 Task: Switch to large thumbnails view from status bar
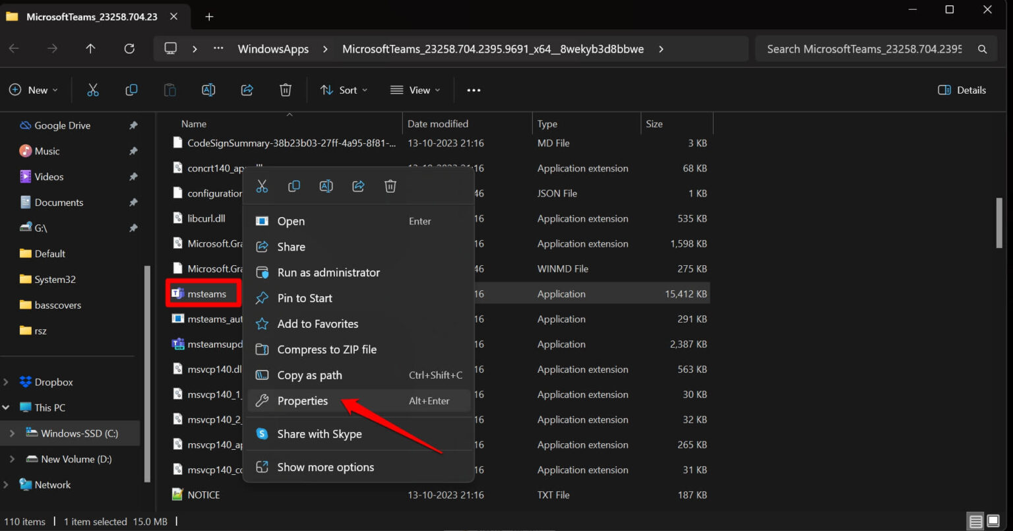993,521
